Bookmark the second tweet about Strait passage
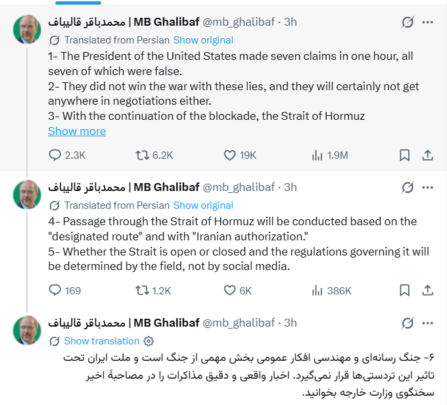The height and width of the screenshot is (405, 447). click(404, 290)
